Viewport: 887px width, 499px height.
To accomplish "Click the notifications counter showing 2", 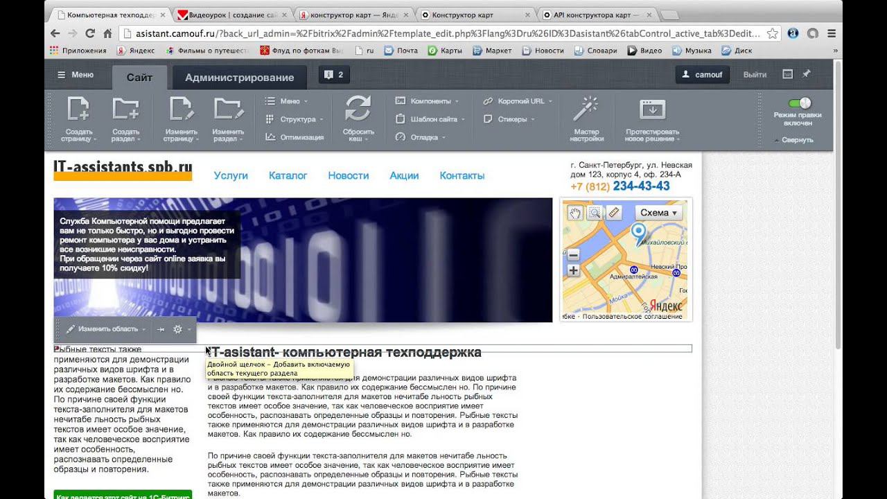I will click(x=334, y=75).
